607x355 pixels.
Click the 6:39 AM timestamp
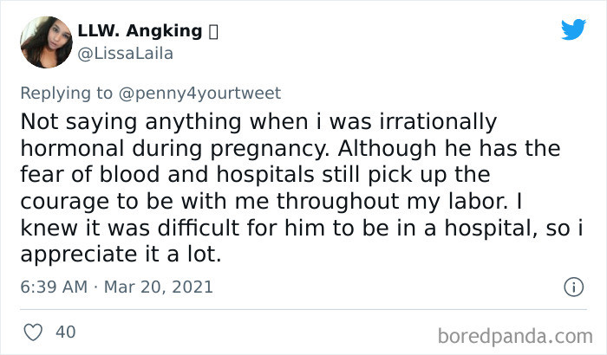tap(54, 287)
